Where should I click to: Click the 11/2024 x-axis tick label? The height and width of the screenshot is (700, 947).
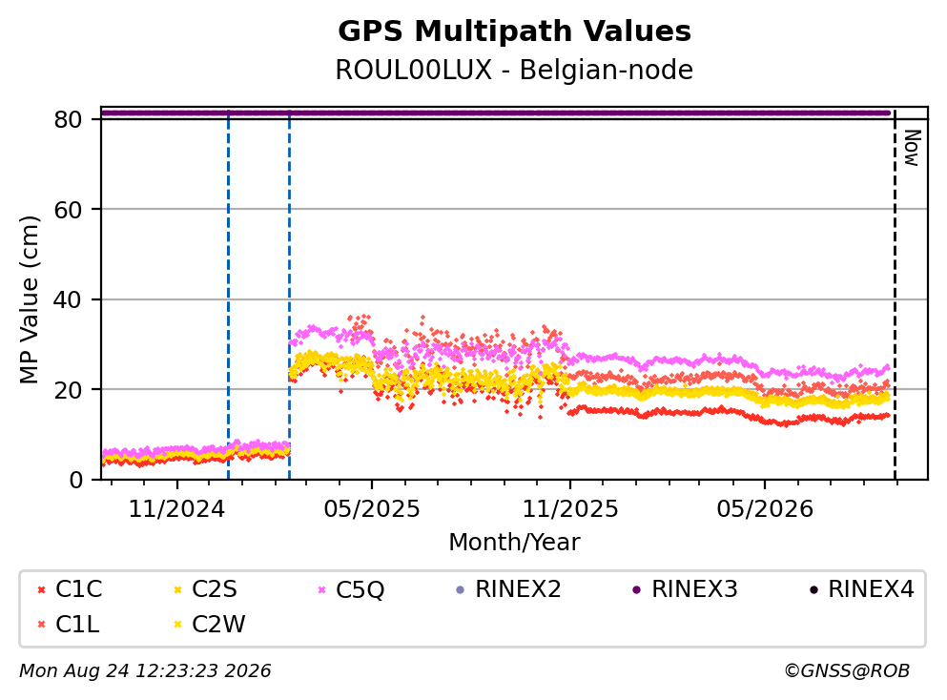pyautogui.click(x=176, y=509)
